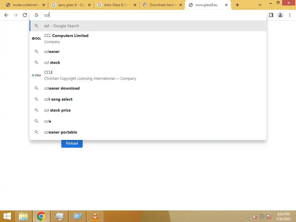
Task: Minimize the Chrome window
Action: [270, 3]
